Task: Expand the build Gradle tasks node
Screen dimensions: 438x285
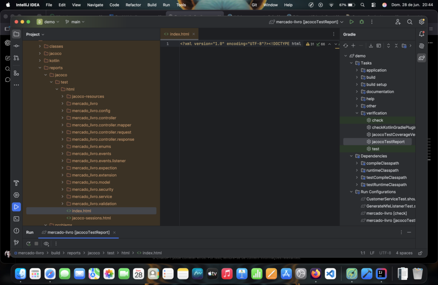Action: tap(357, 77)
